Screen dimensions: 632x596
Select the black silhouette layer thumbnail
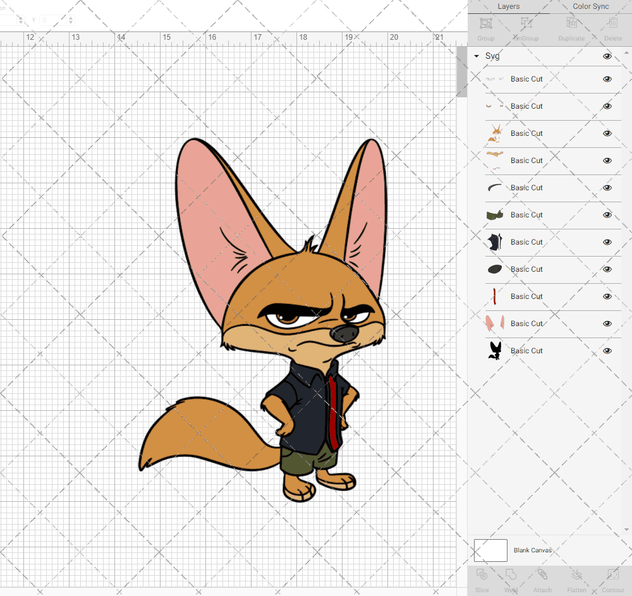tap(495, 351)
